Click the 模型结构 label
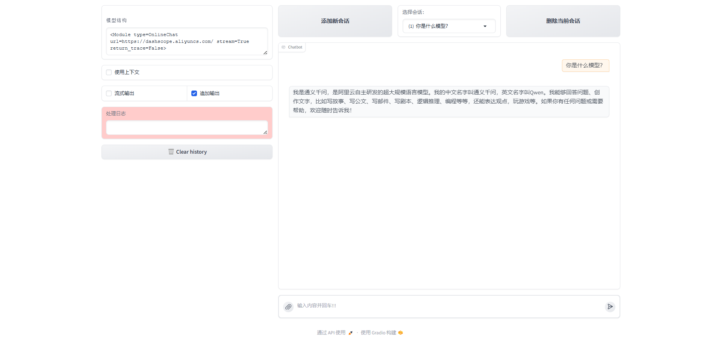The height and width of the screenshot is (340, 721). 117,20
